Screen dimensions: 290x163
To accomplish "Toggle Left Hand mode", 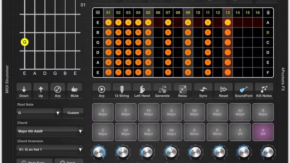I will pyautogui.click(x=142, y=91).
